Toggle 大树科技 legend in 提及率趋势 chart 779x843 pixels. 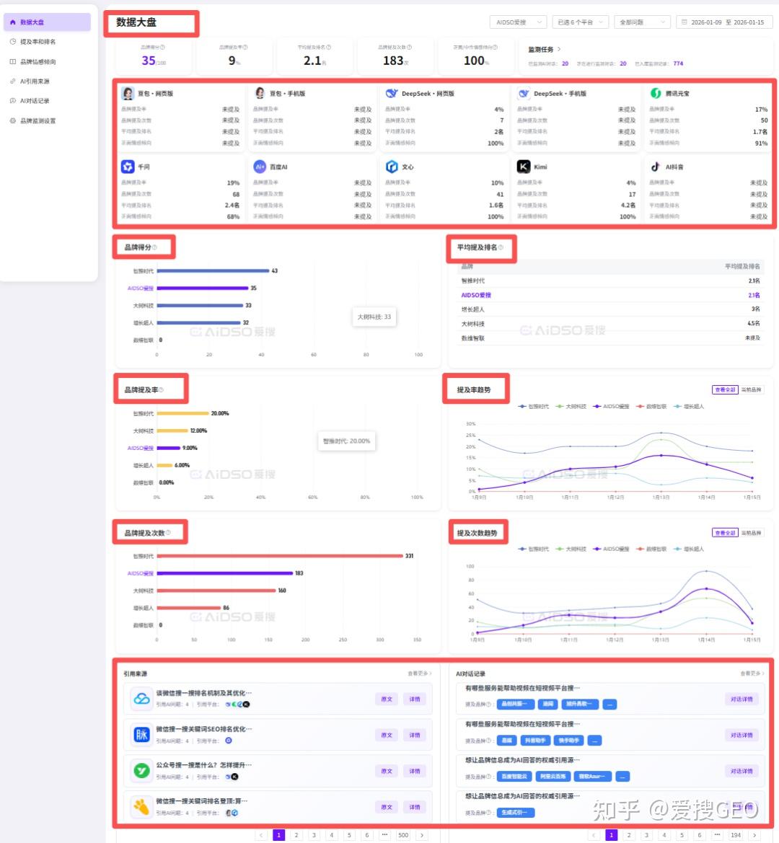pos(571,407)
